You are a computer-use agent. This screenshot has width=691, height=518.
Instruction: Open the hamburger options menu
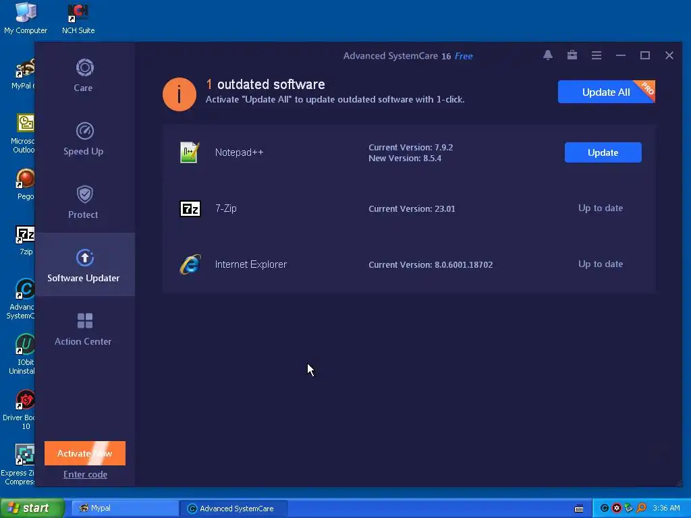point(597,55)
